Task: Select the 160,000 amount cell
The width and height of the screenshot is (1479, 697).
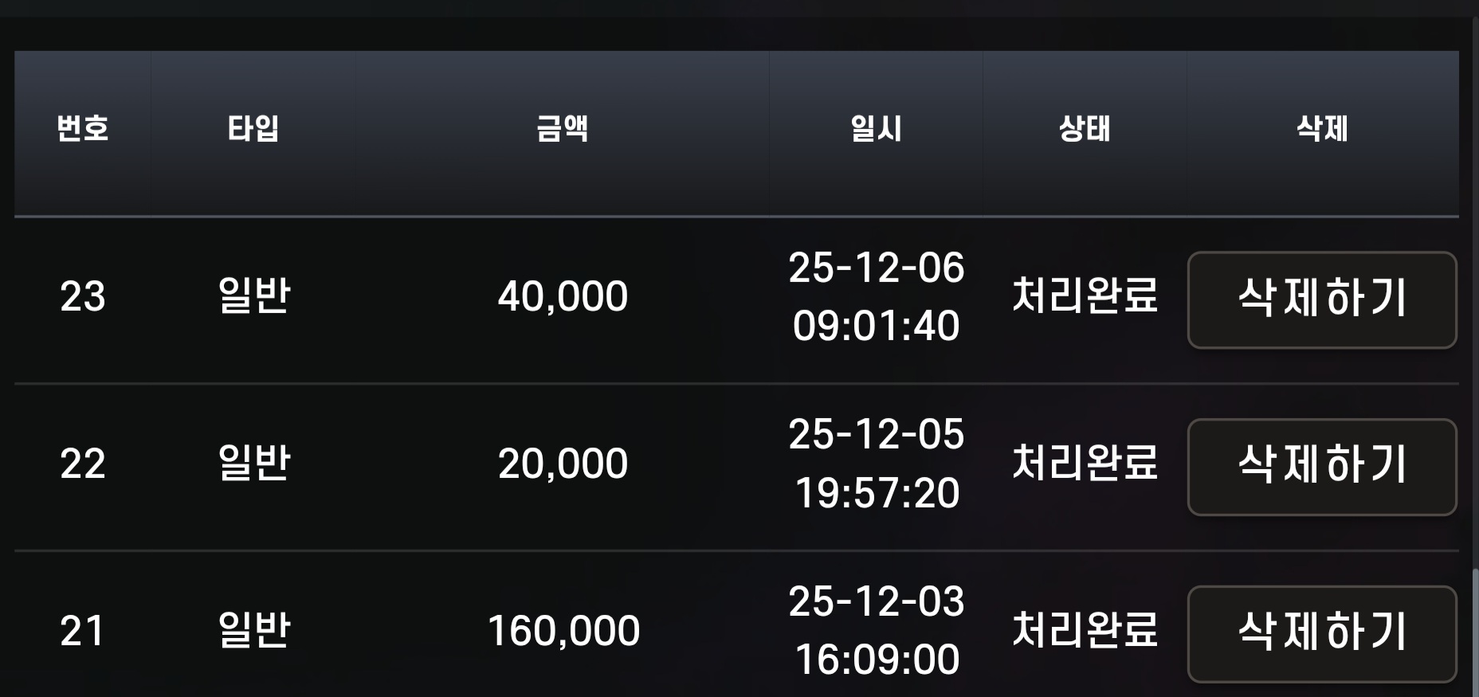Action: point(563,631)
